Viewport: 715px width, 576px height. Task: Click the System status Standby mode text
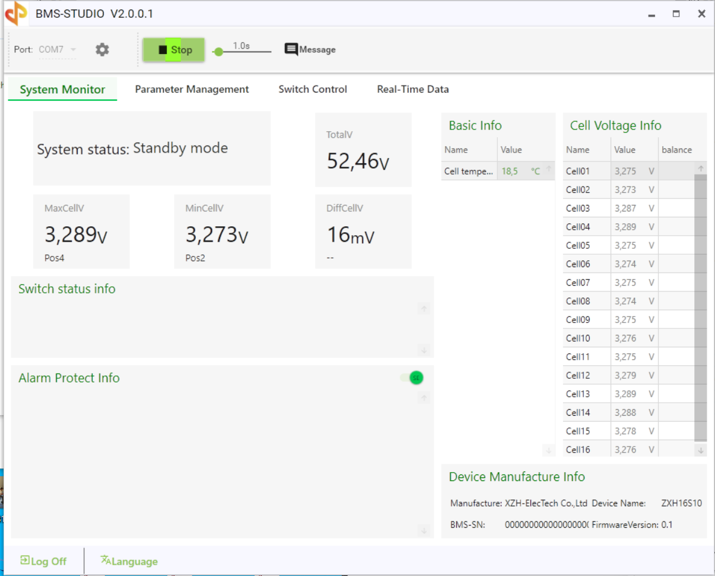tap(132, 148)
